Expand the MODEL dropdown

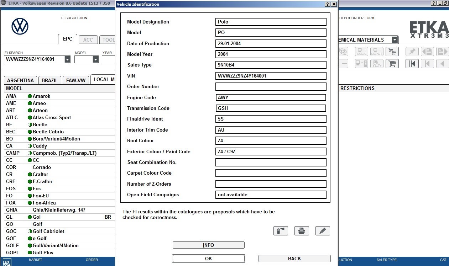coord(94,59)
